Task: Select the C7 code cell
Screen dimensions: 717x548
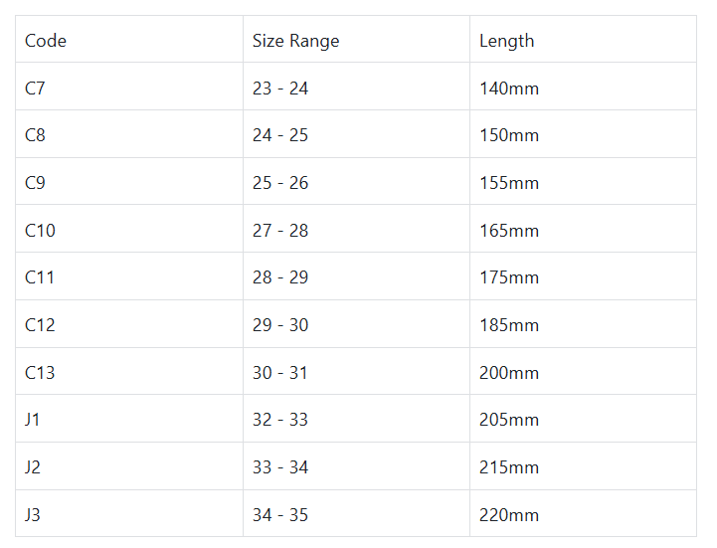Action: tap(36, 89)
